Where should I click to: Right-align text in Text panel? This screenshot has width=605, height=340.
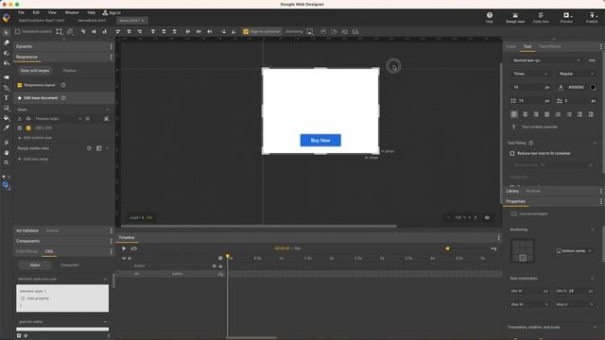coord(536,114)
